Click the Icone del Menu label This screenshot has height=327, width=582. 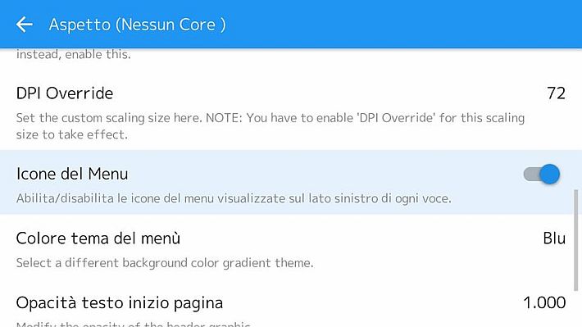coord(72,174)
